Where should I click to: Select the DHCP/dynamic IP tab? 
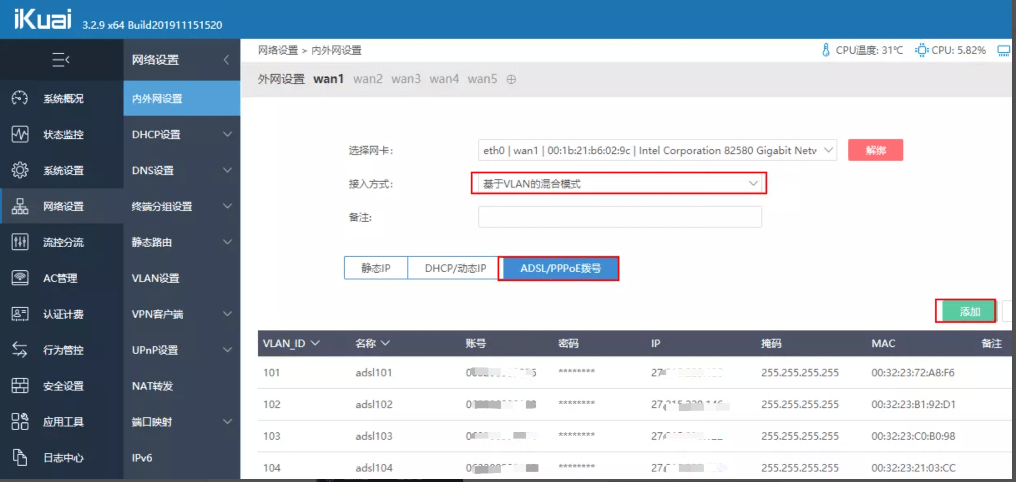pyautogui.click(x=455, y=268)
